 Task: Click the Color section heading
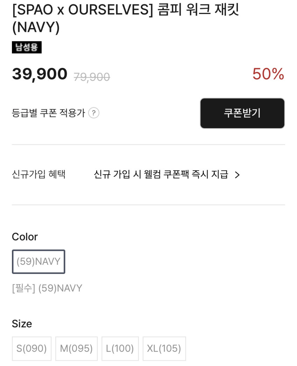click(x=24, y=237)
